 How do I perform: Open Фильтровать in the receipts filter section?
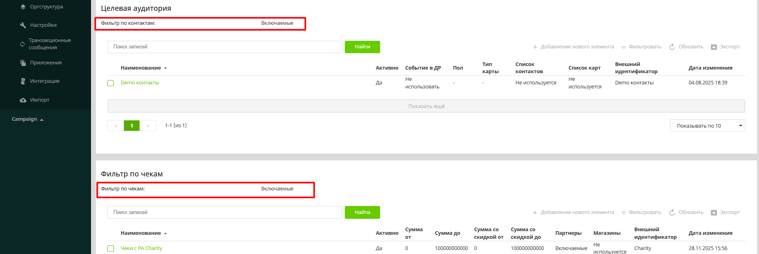click(641, 212)
